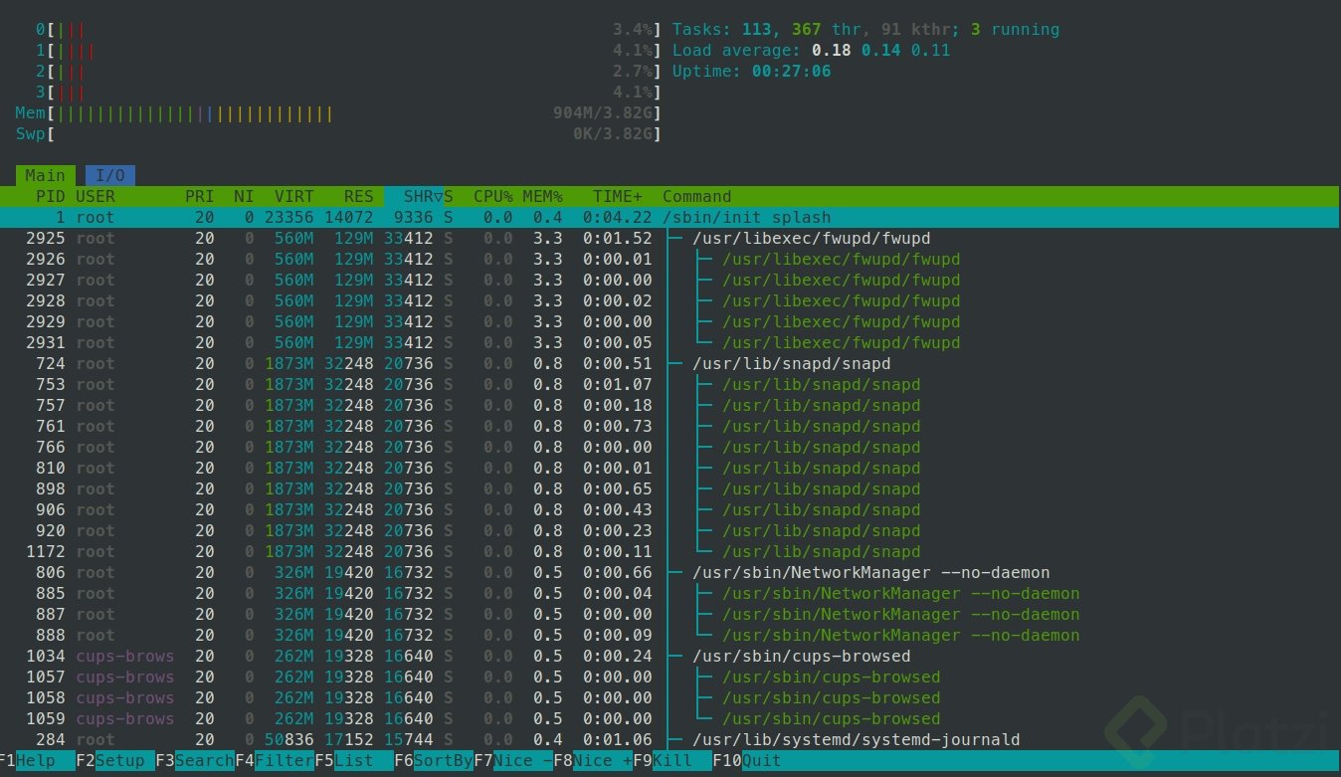The width and height of the screenshot is (1341, 777).
Task: Select snapd thread with PID 906
Action: click(670, 510)
